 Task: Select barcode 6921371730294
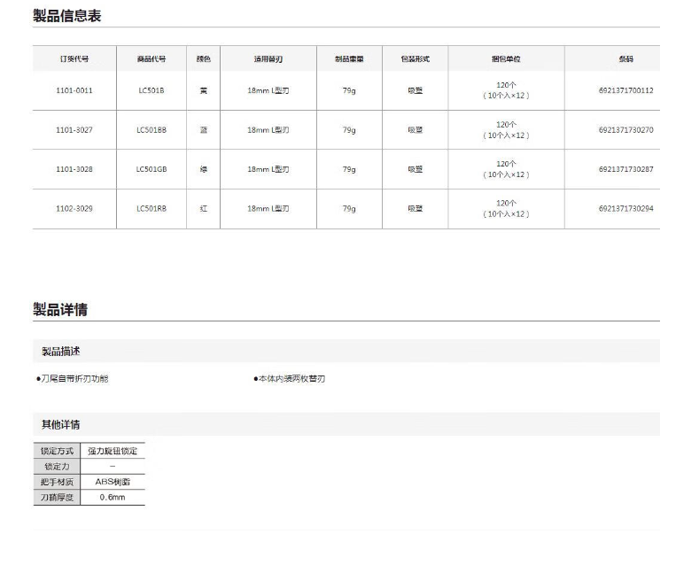[625, 208]
